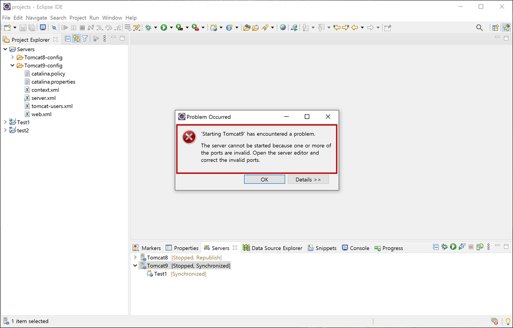513x328 pixels.
Task: Switch to the Markers tab
Action: coord(147,248)
